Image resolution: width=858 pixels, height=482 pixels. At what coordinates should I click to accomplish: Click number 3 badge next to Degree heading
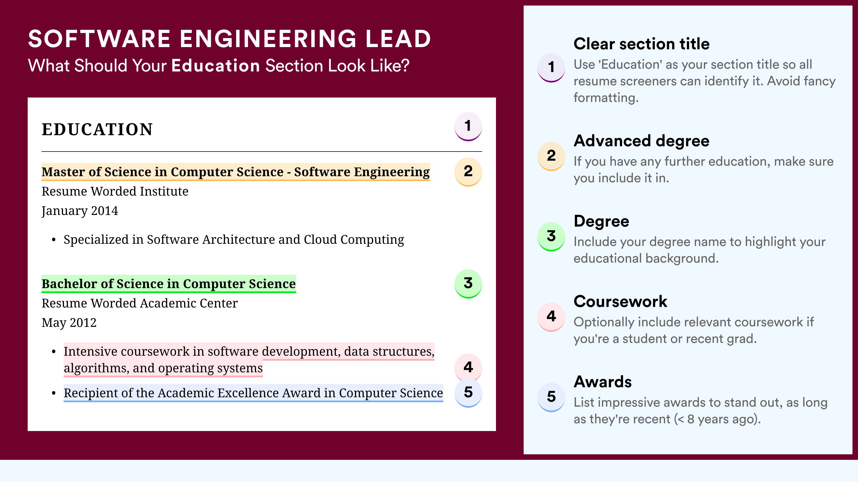click(x=551, y=237)
